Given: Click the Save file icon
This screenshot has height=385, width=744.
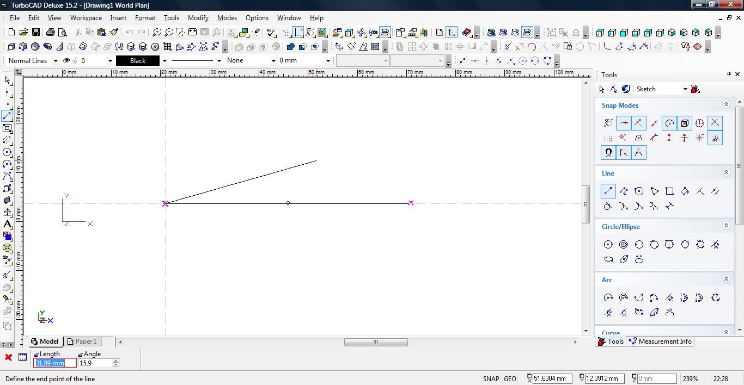Looking at the screenshot, I should [x=36, y=33].
